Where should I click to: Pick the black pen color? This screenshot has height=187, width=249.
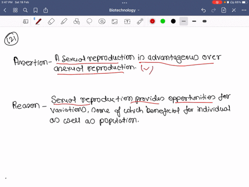(173, 21)
